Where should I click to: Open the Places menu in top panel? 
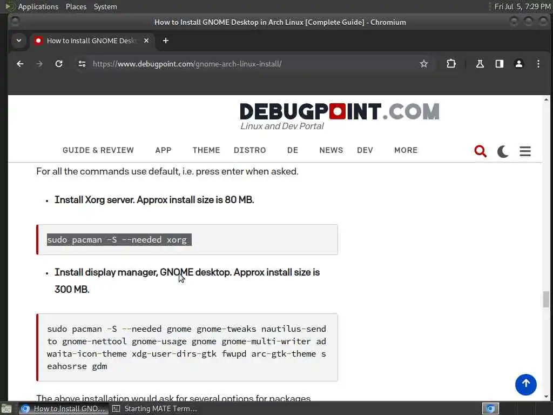76,6
